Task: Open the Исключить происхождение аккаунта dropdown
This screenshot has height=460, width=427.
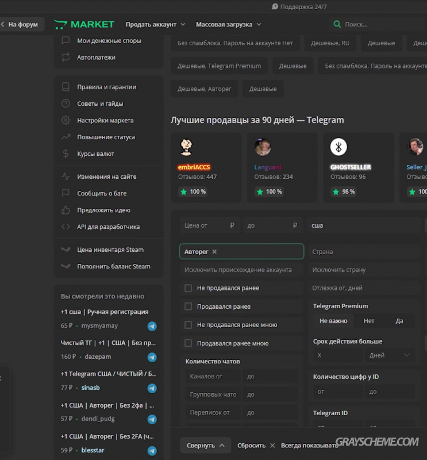Action: [241, 270]
